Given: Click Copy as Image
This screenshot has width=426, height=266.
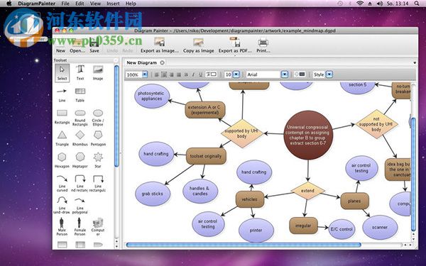Looking at the screenshot, I should pyautogui.click(x=198, y=45).
